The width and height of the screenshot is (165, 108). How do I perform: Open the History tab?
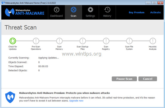pos(107,12)
